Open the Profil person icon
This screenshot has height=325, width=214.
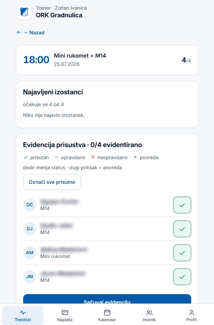[191, 313]
